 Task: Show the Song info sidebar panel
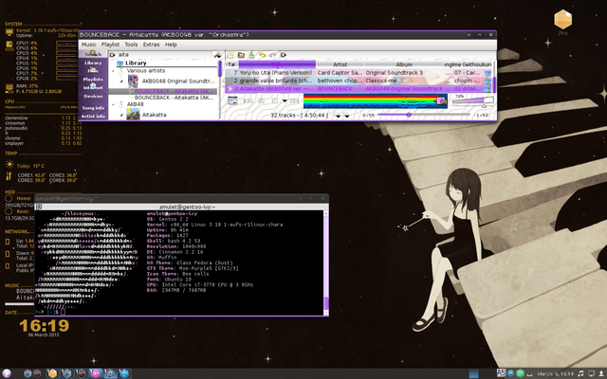click(x=93, y=107)
